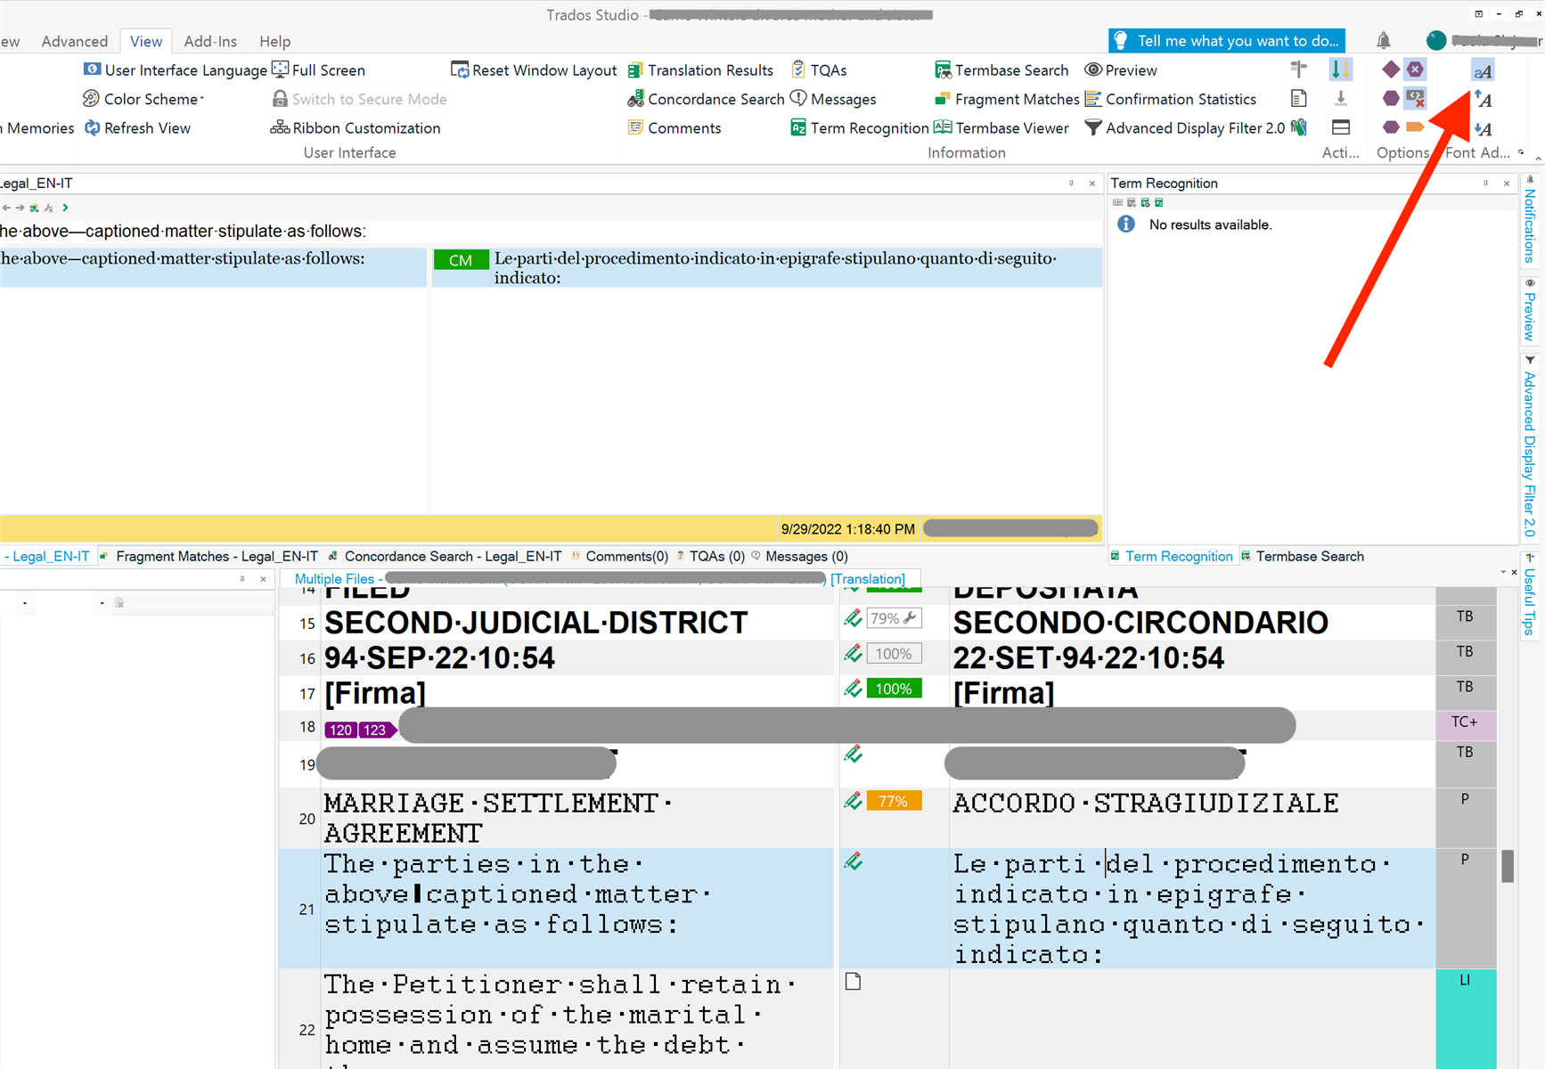Collapse the ribbon with the chevron
Screen dimensions: 1545x1069
pyautogui.click(x=1537, y=157)
